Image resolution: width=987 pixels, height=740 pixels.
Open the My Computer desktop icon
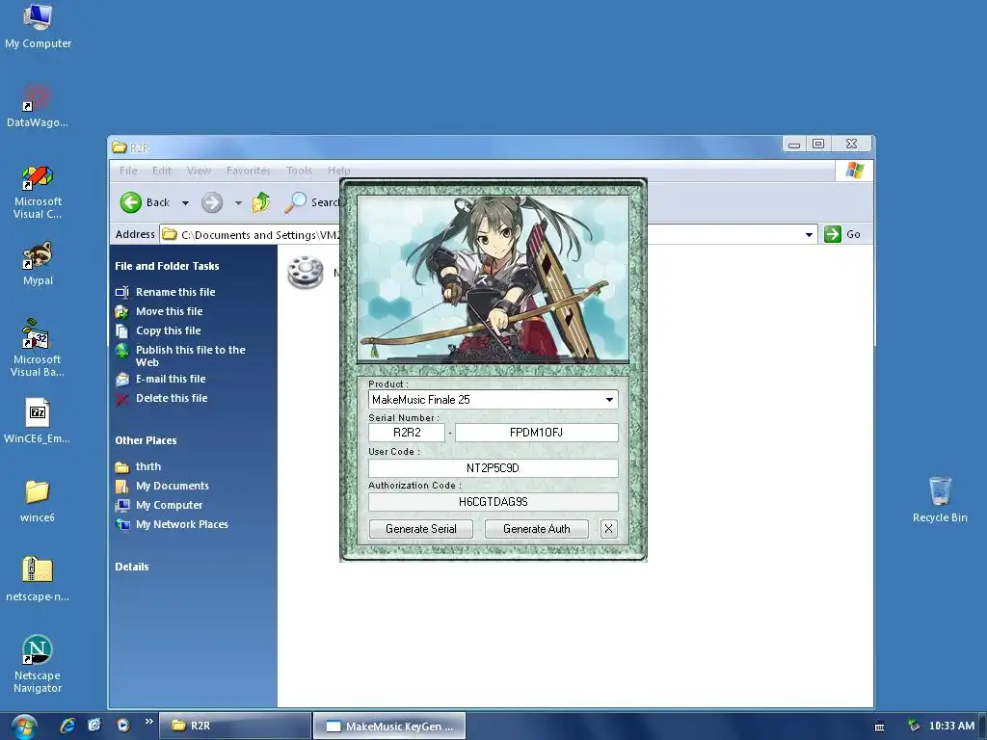pyautogui.click(x=38, y=26)
